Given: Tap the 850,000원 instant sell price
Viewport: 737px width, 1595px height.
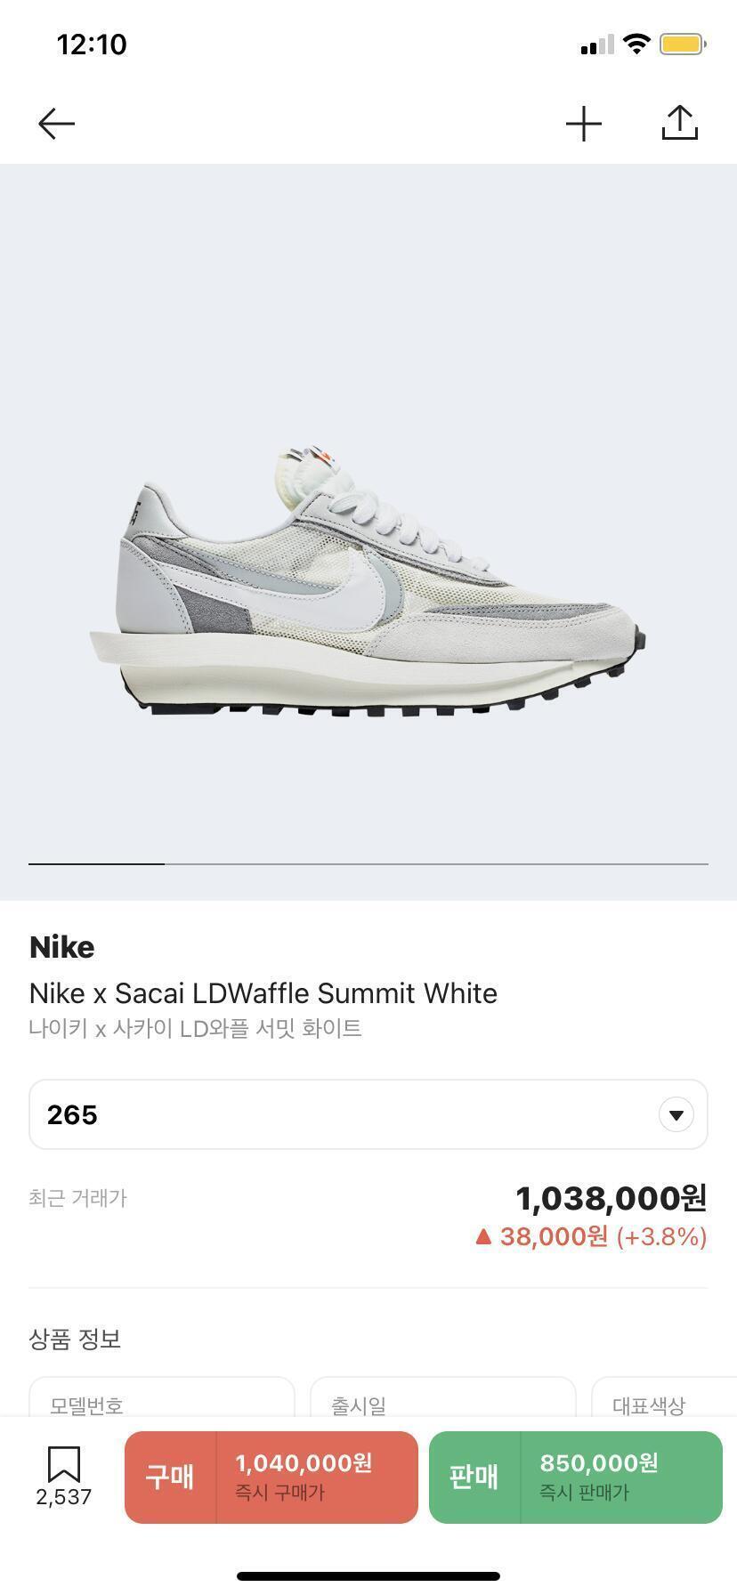Looking at the screenshot, I should coord(599,1463).
